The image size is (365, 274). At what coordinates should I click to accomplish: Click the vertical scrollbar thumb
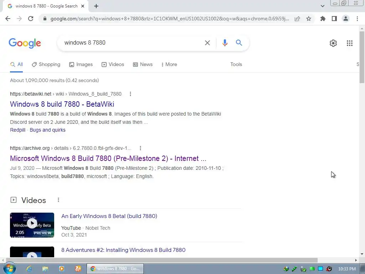(x=362, y=57)
